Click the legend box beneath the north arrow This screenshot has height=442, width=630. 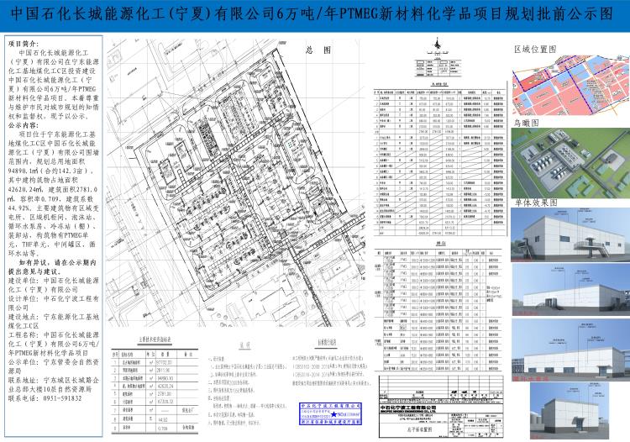438,68
